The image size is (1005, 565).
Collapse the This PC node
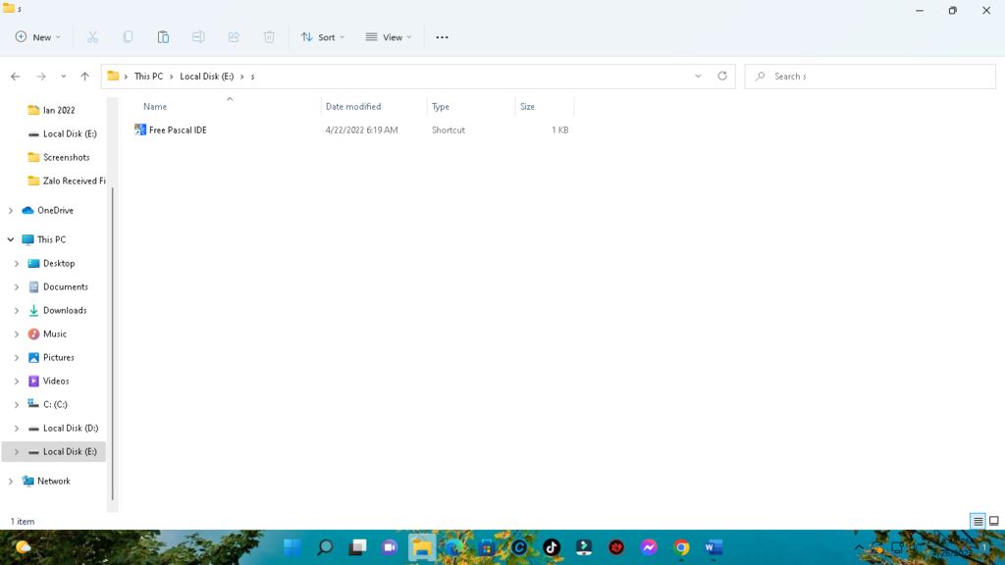pyautogui.click(x=10, y=239)
